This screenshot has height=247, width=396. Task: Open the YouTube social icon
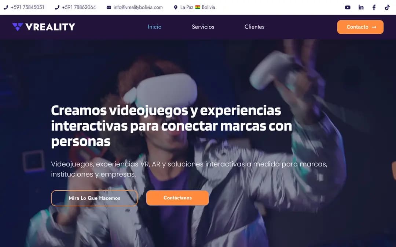[348, 7]
